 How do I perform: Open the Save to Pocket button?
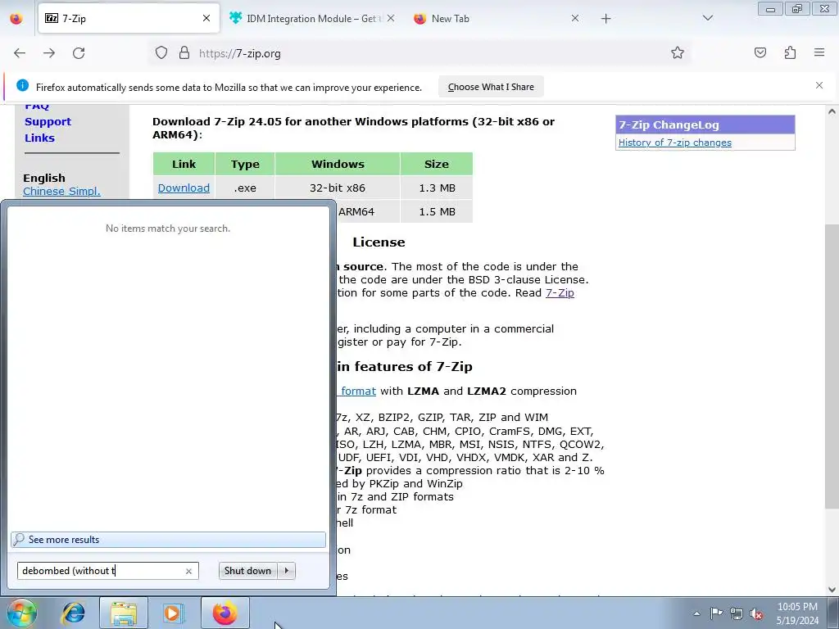(760, 52)
